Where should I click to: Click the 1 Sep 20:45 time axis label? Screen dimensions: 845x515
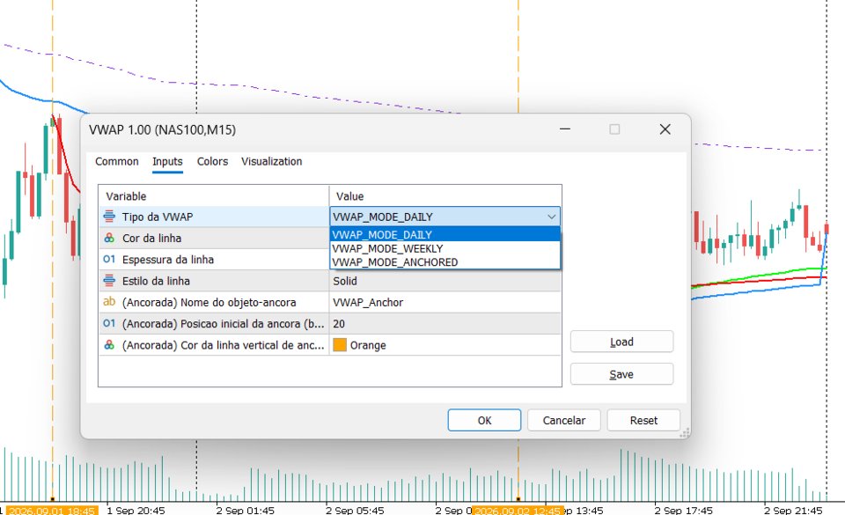(x=136, y=510)
